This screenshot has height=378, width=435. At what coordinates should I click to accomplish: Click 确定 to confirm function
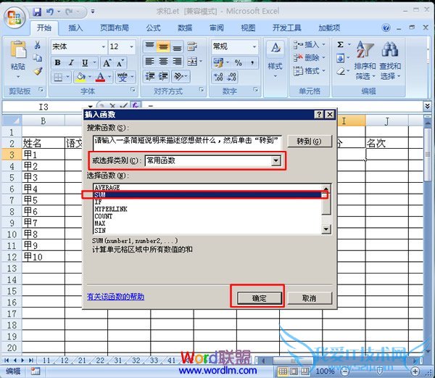pyautogui.click(x=259, y=298)
